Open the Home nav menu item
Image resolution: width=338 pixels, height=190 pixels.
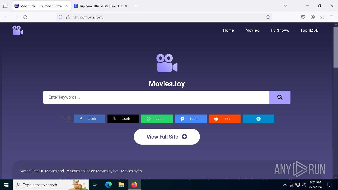(228, 30)
